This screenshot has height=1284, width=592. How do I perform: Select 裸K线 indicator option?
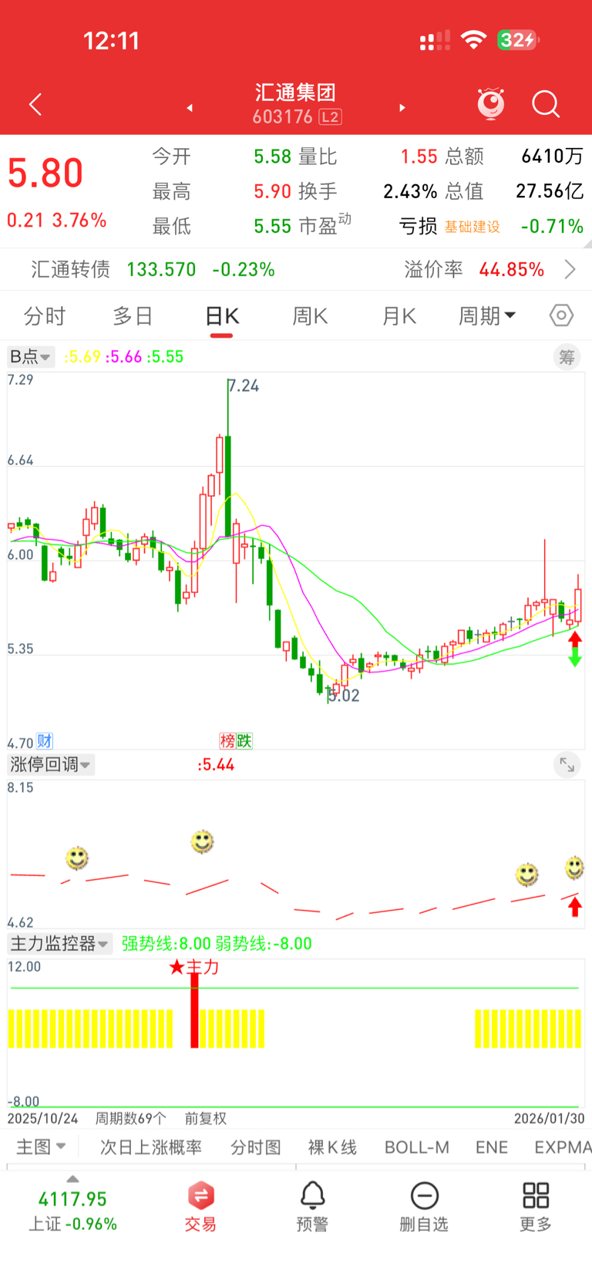point(332,1148)
